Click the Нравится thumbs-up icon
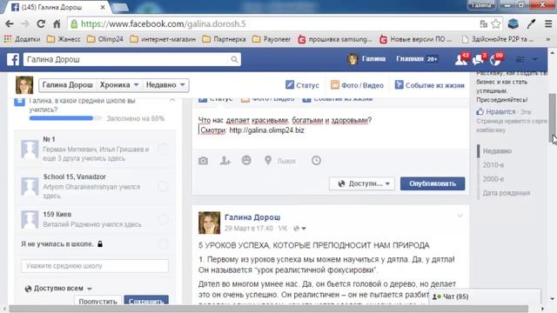This screenshot has width=557, height=313. click(x=480, y=112)
